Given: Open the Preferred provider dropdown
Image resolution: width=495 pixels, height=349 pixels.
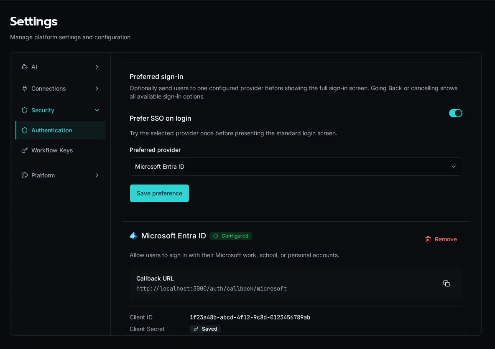Looking at the screenshot, I should [x=296, y=167].
